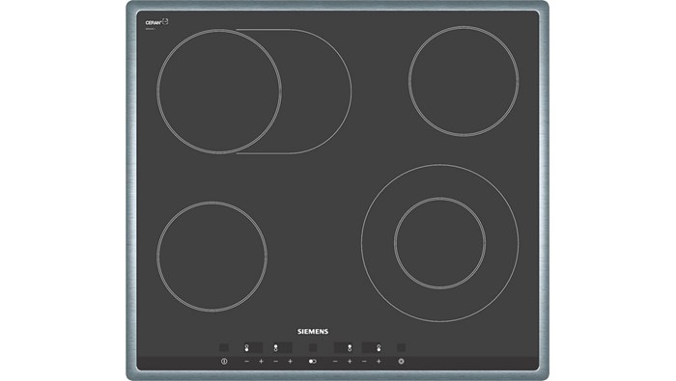Tap the oval extension zone selector symbol
This screenshot has width=676, height=381.
(313, 361)
